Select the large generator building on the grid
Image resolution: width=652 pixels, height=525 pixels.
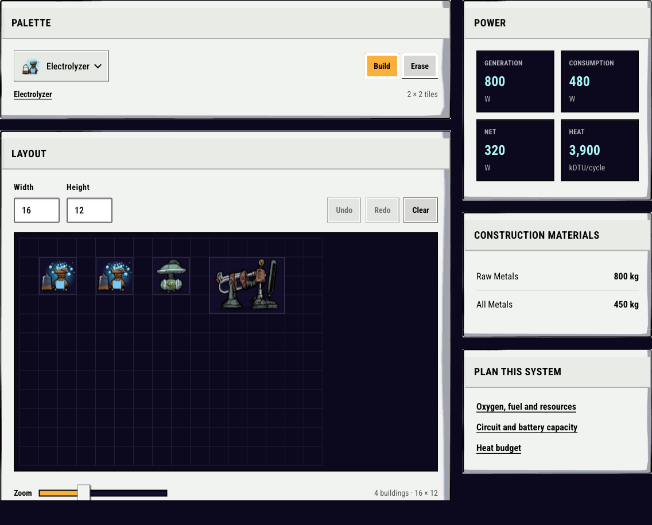pos(247,285)
